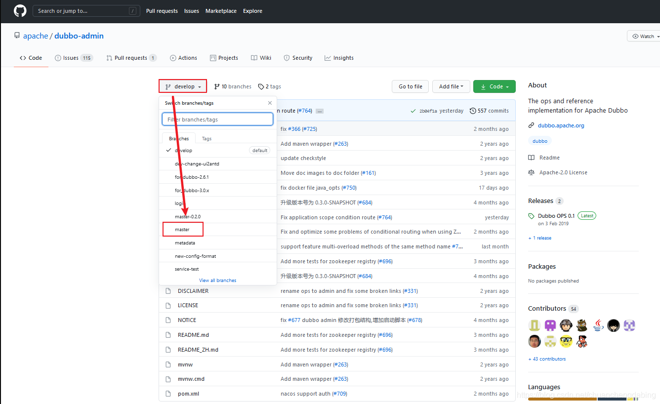Open the GitHub logo homepage

tap(20, 10)
